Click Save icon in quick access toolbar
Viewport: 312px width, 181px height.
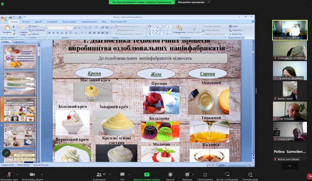tap(10, 17)
